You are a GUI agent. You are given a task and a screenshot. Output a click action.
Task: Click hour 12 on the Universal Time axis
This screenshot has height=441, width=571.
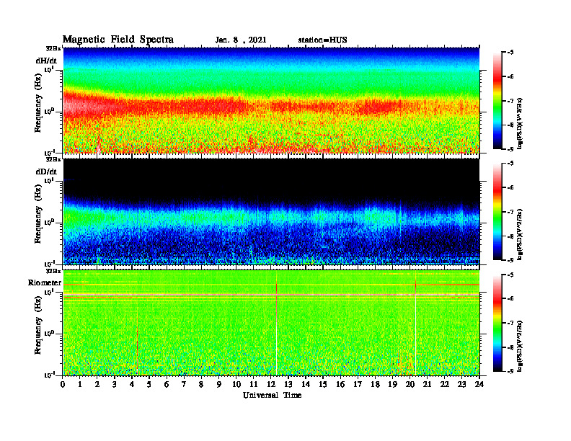pos(271,385)
